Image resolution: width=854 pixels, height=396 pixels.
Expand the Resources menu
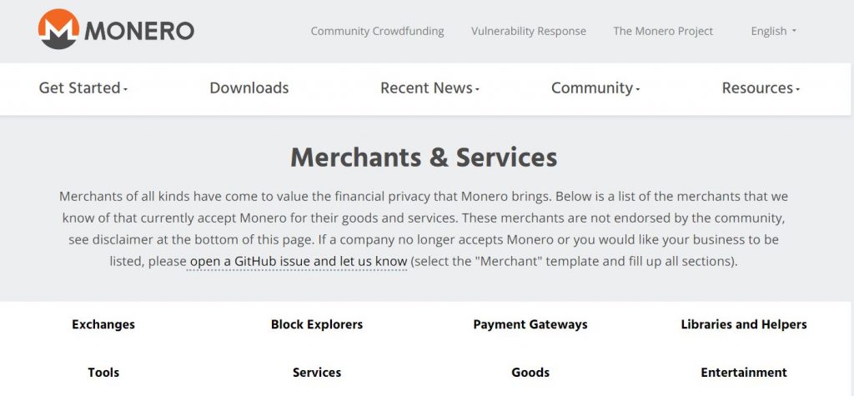click(x=761, y=88)
